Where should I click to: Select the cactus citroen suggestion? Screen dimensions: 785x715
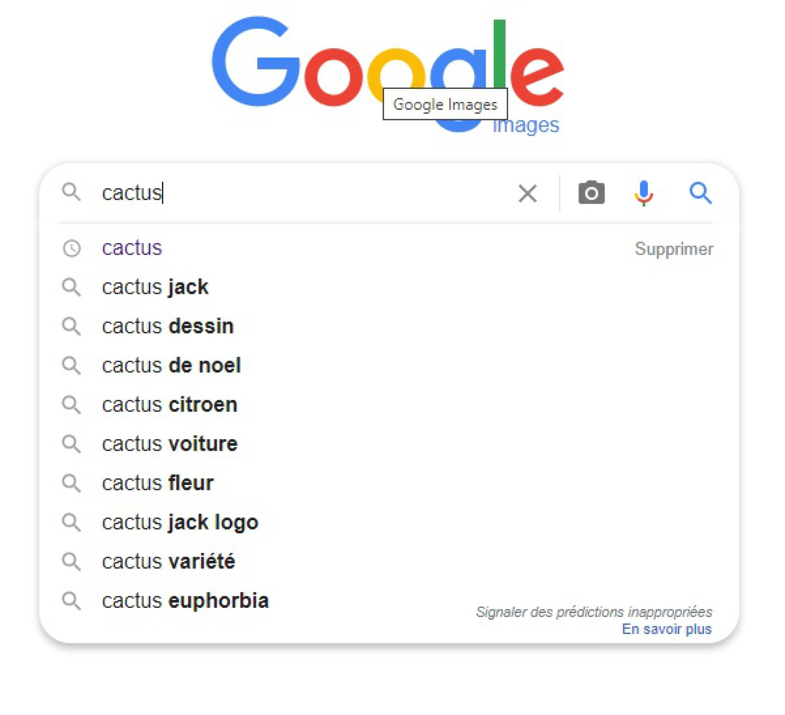169,404
